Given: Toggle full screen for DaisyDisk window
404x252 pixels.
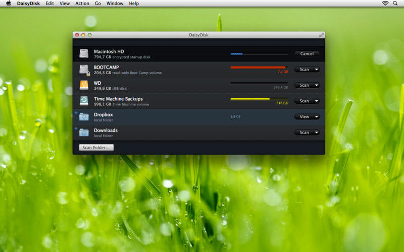Looking at the screenshot, I should point(321,35).
